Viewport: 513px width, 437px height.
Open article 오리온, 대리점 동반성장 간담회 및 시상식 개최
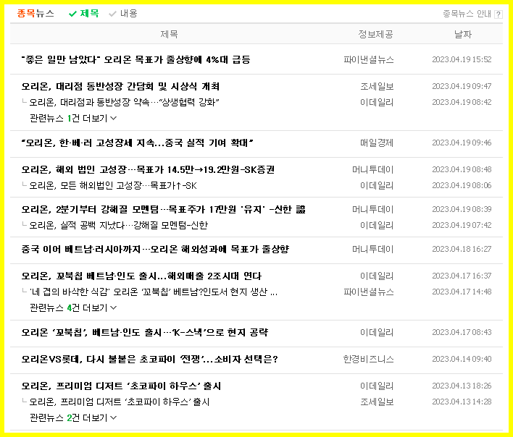(x=120, y=87)
